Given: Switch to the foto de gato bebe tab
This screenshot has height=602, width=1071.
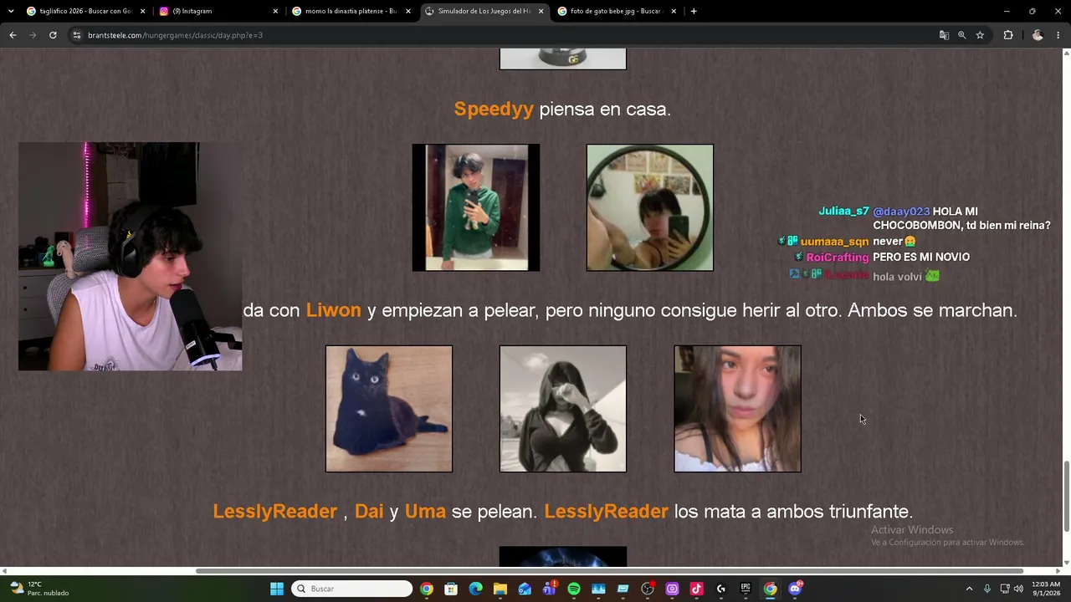Looking at the screenshot, I should coord(616,11).
